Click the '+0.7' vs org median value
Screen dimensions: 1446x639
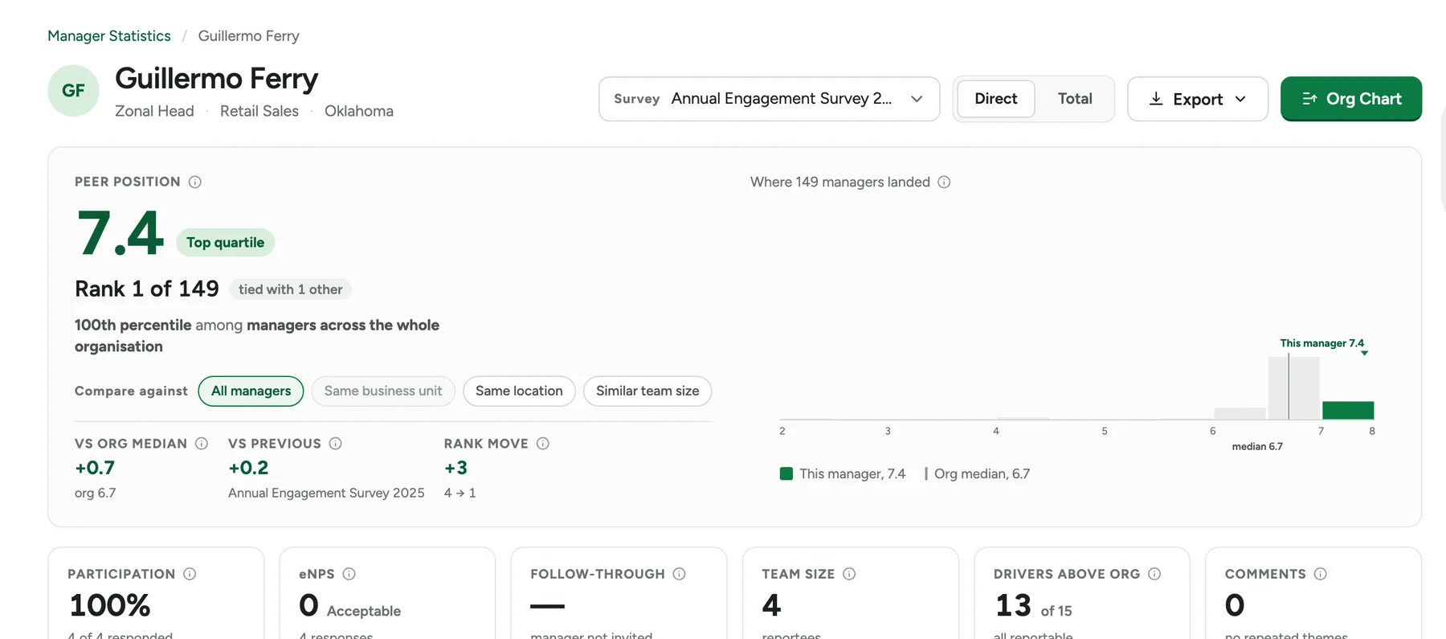(x=95, y=468)
